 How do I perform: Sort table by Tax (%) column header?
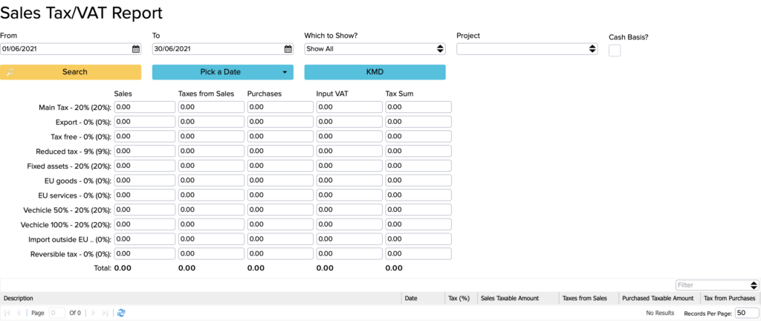pos(461,299)
